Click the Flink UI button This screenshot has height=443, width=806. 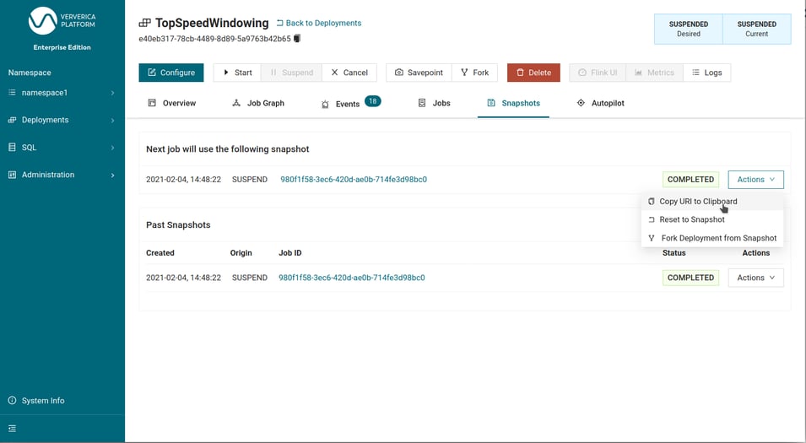click(x=598, y=73)
